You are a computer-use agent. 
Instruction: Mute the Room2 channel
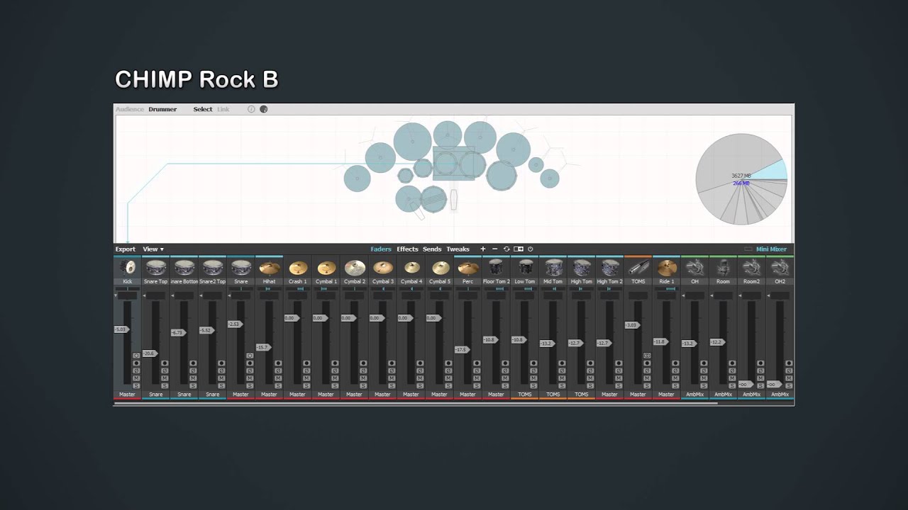click(760, 378)
